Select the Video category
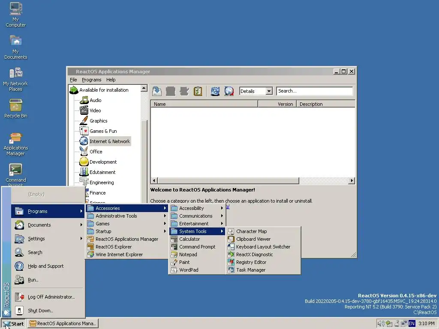Screen dimensions: 439x329 point(95,111)
